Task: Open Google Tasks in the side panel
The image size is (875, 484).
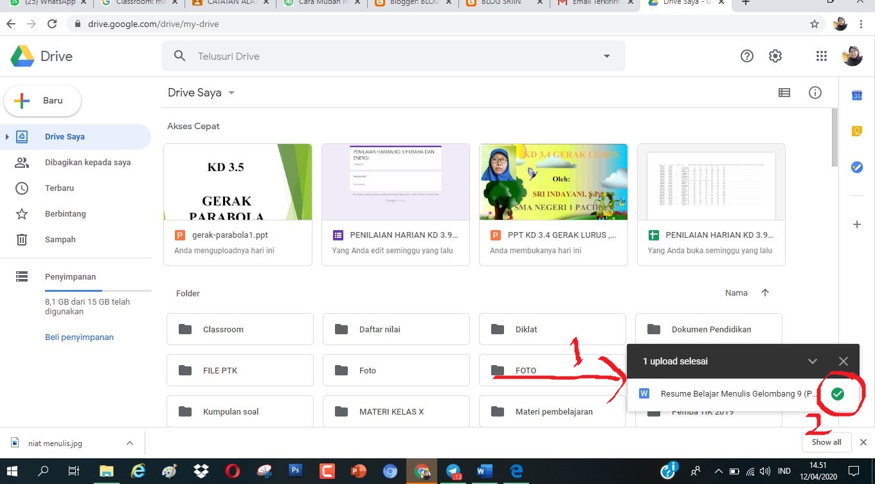Action: [856, 167]
